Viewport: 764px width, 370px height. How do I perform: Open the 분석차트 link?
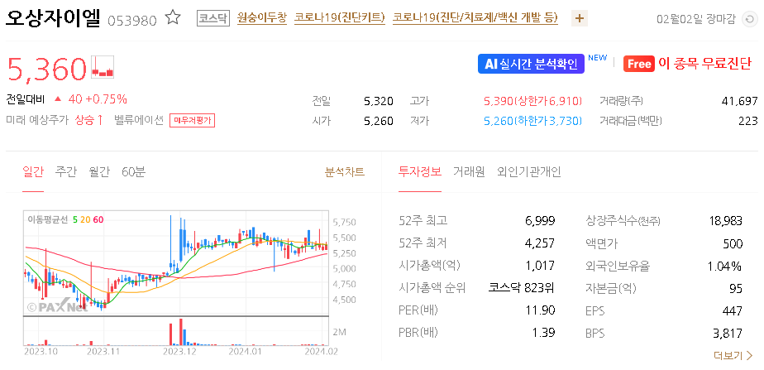[x=345, y=171]
